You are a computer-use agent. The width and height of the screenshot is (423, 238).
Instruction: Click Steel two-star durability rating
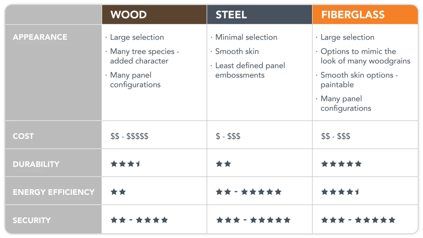[x=223, y=164]
